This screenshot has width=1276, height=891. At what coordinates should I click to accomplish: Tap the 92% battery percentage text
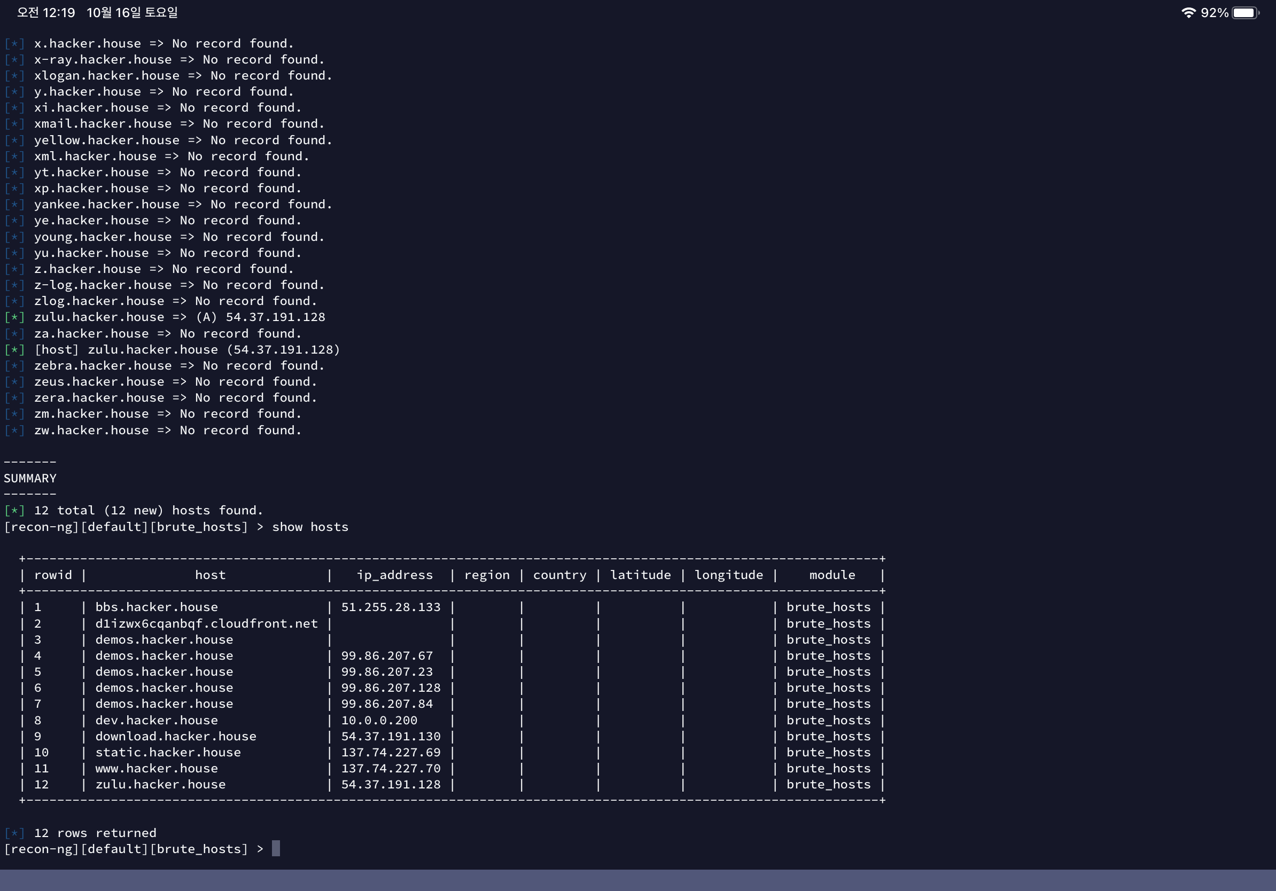[x=1215, y=12]
